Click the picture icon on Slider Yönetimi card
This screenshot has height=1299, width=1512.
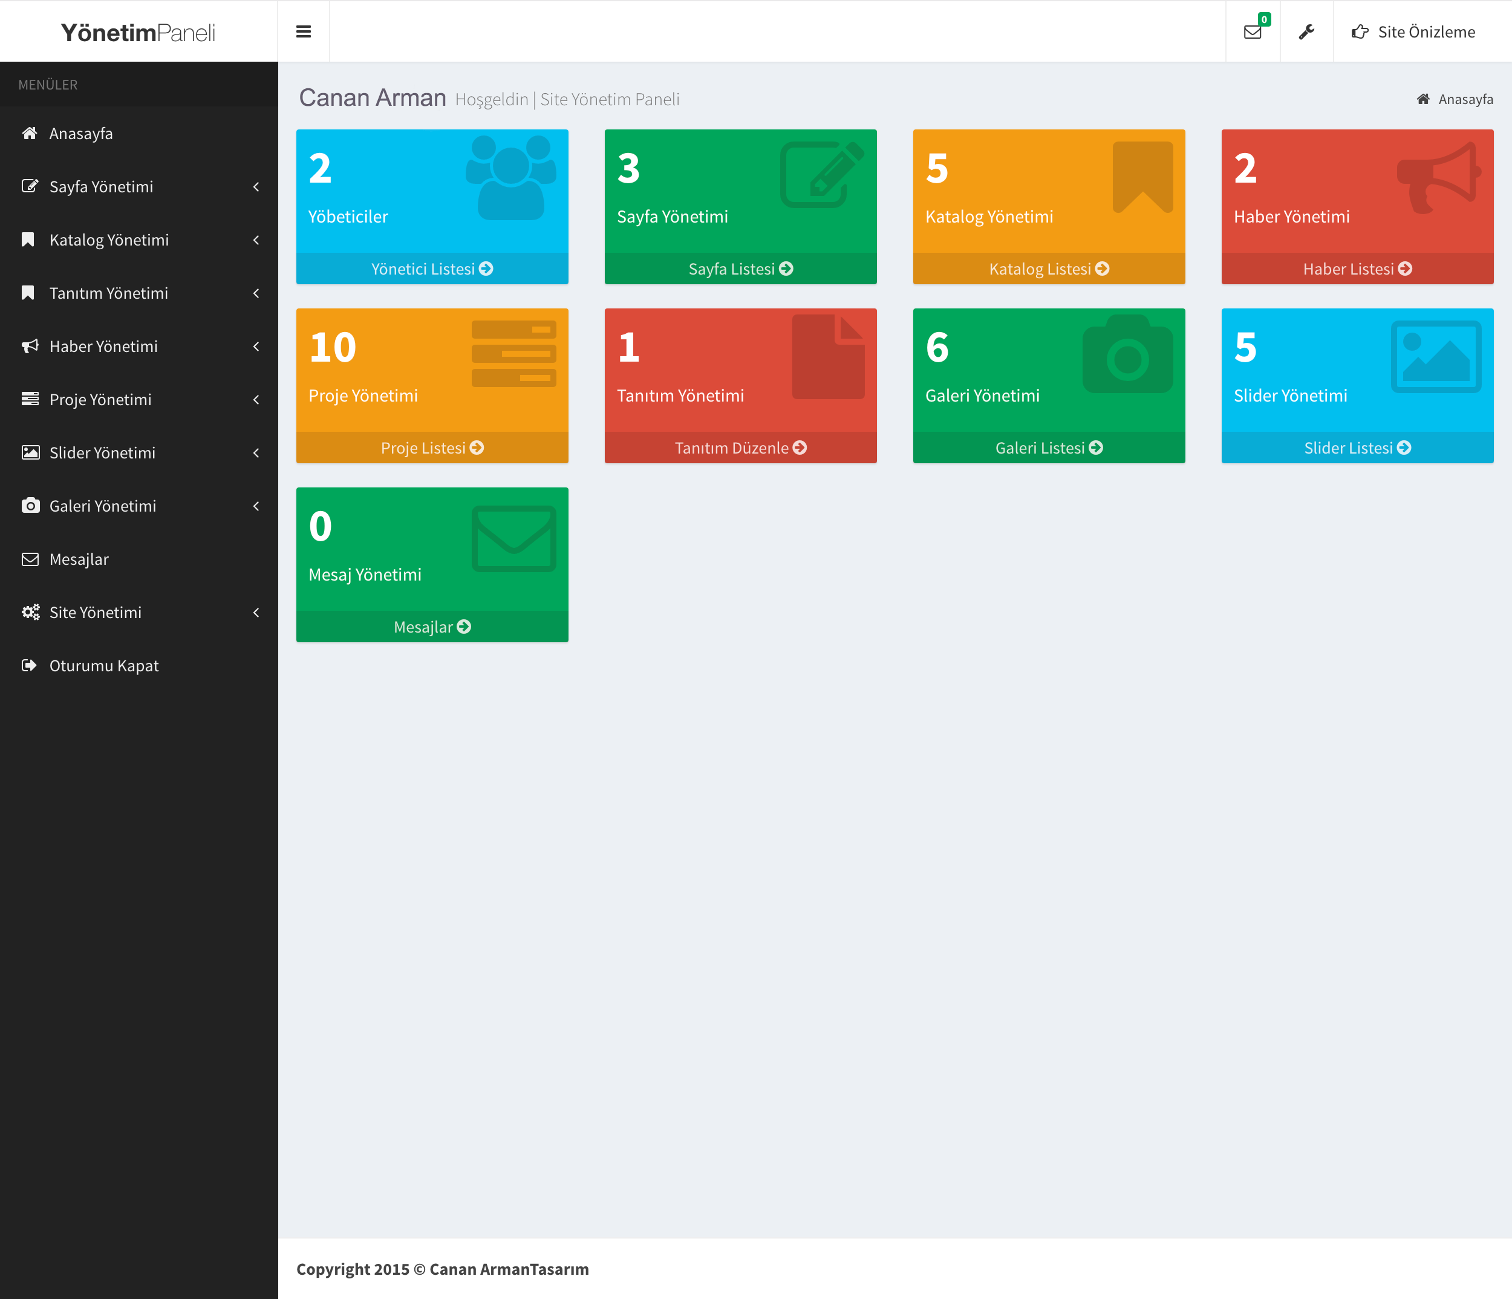click(1436, 357)
